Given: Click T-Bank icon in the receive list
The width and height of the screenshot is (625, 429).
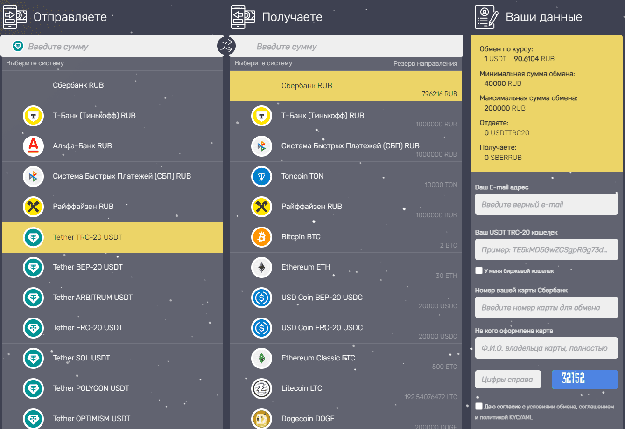Looking at the screenshot, I should pyautogui.click(x=261, y=116).
